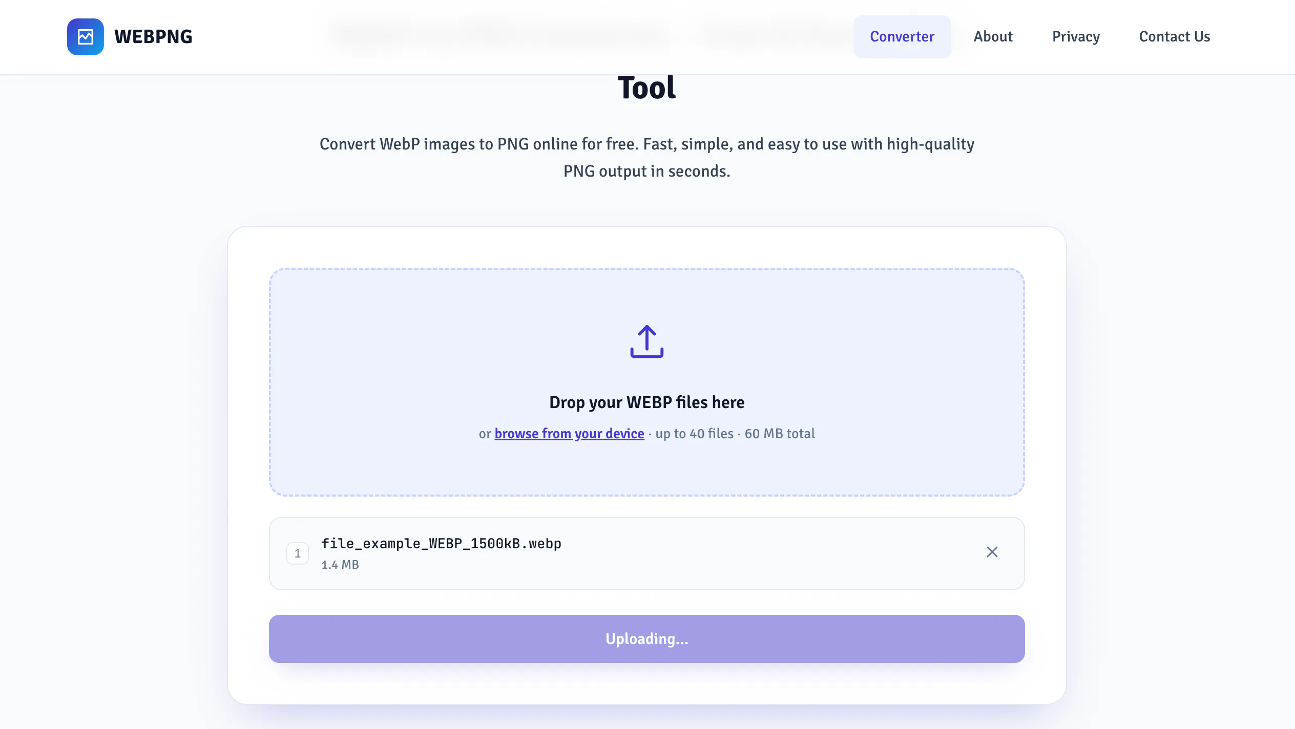This screenshot has height=729, width=1295.
Task: Click browse from your device link
Action: point(569,434)
